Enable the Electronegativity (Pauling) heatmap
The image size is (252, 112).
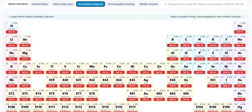point(121,4)
